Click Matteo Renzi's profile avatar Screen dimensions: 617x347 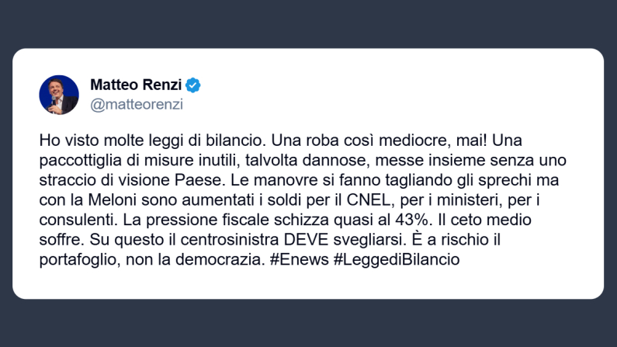59,95
